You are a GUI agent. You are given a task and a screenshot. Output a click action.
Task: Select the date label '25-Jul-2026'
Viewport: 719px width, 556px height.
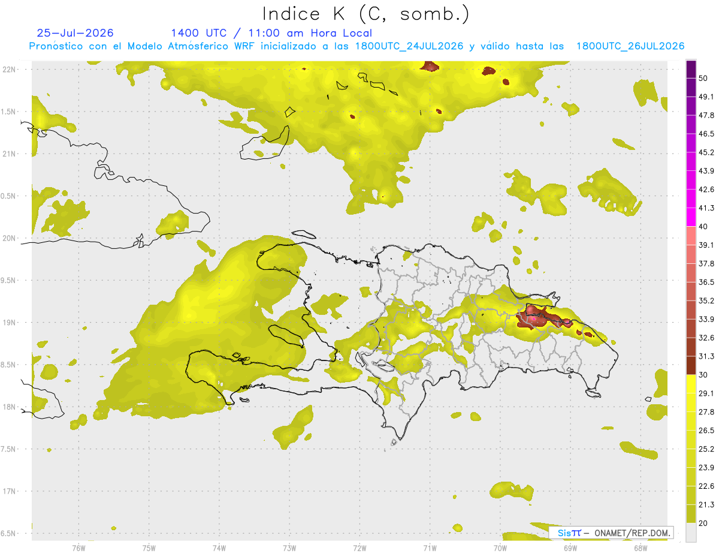75,33
